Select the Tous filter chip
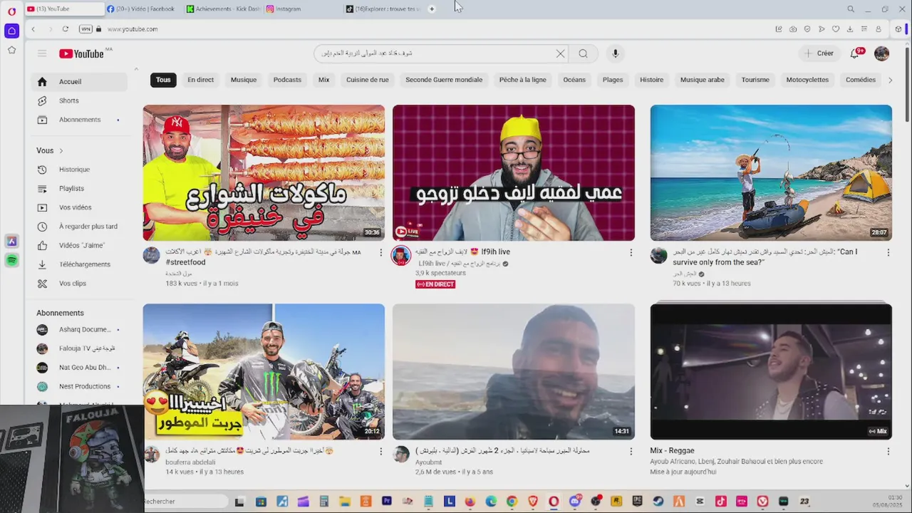 pyautogui.click(x=163, y=80)
